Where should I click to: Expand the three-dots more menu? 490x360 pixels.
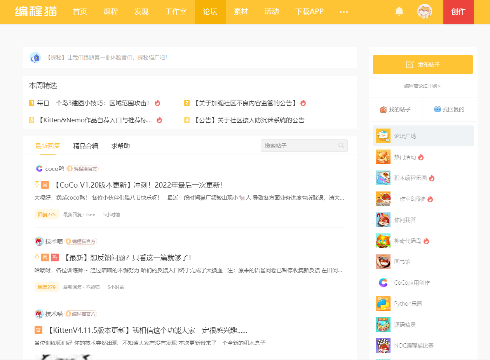pos(344,12)
